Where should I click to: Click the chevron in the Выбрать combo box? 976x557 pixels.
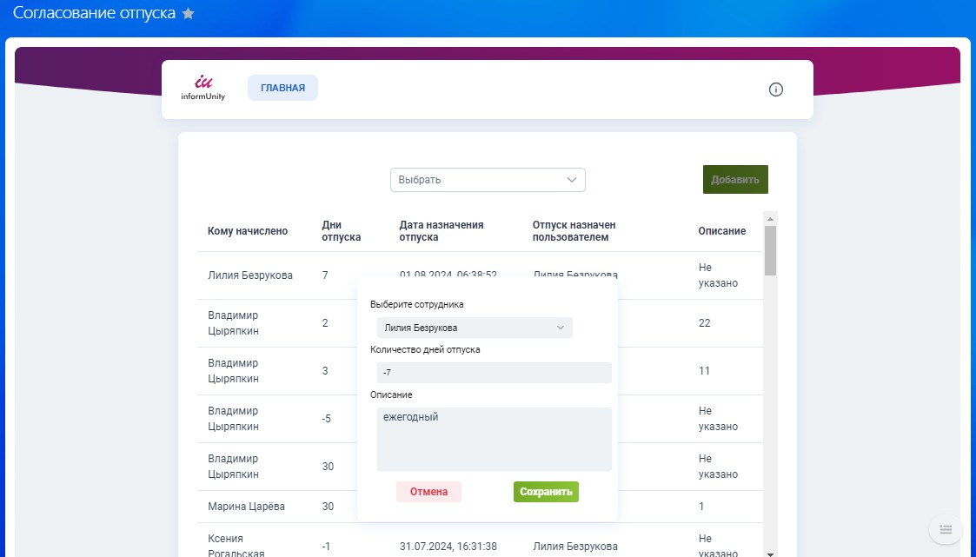[572, 180]
